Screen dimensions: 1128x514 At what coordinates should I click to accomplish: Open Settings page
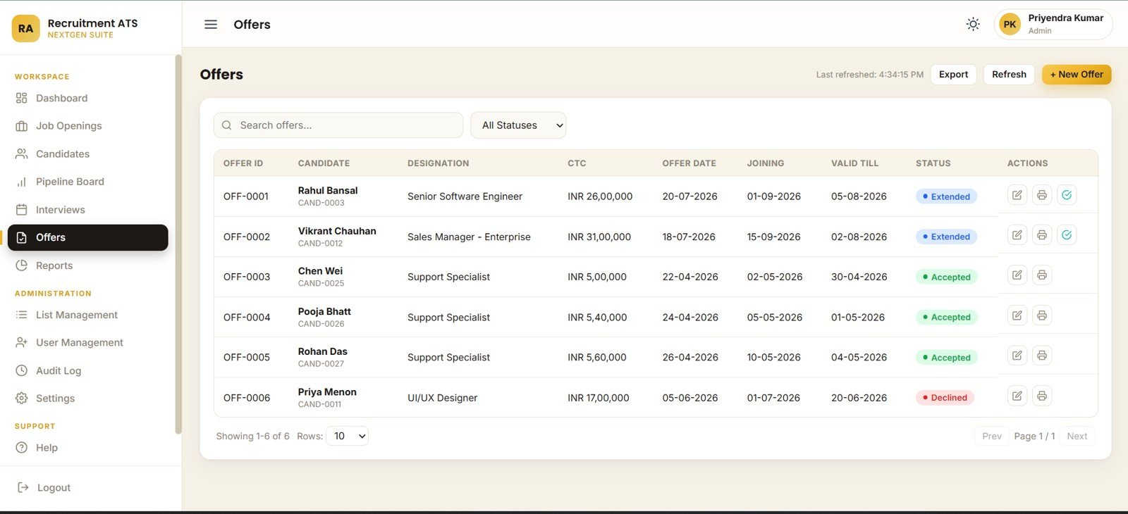click(88, 399)
